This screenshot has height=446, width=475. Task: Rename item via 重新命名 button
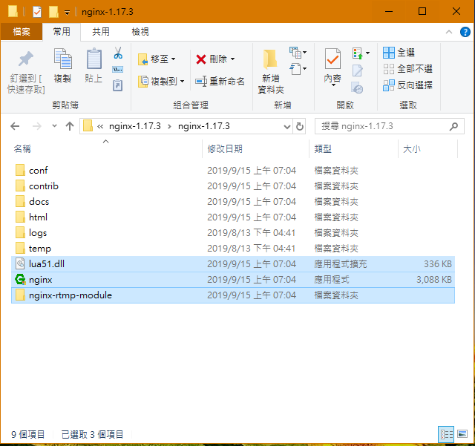click(x=220, y=81)
